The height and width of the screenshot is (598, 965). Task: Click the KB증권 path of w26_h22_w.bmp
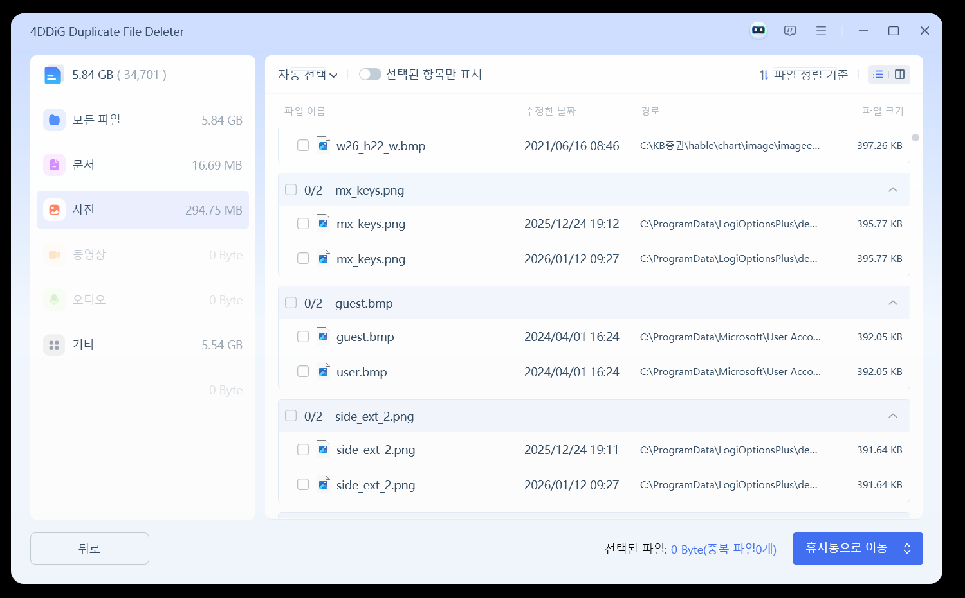click(x=730, y=146)
